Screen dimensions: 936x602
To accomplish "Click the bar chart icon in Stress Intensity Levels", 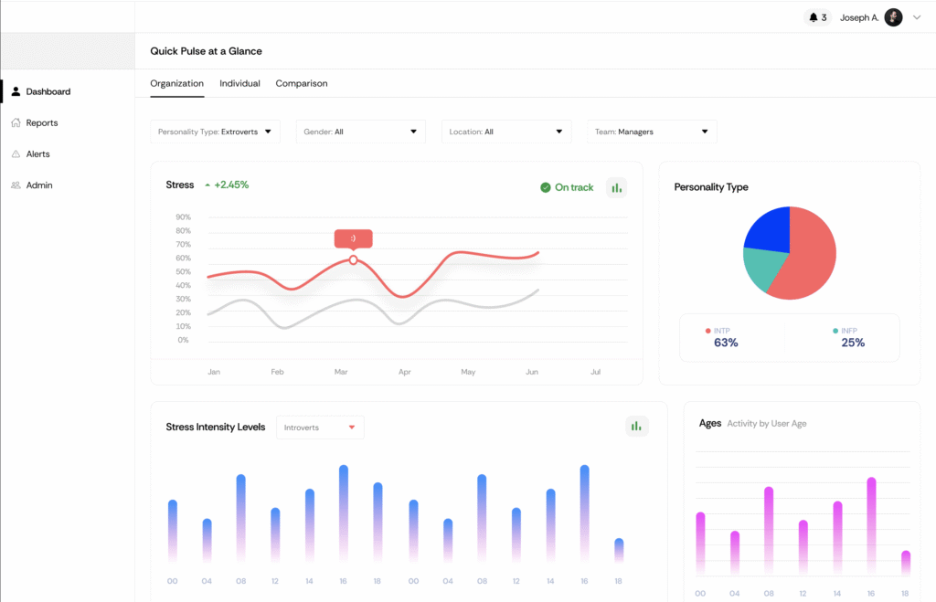I will (x=636, y=426).
